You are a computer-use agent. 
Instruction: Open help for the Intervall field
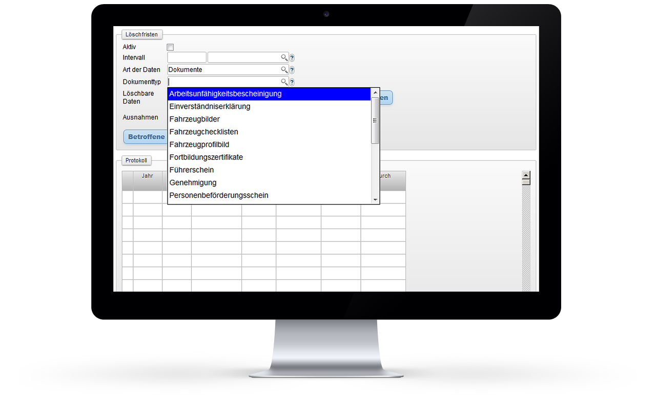(x=292, y=58)
